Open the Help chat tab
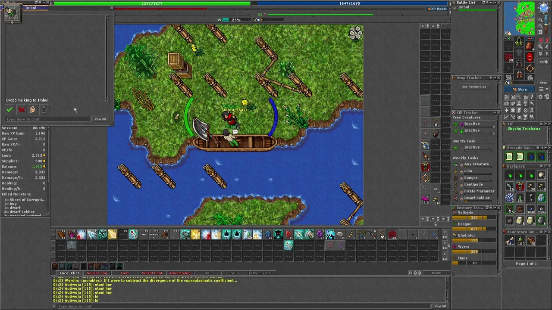This screenshot has width=552, height=310. coord(207,273)
